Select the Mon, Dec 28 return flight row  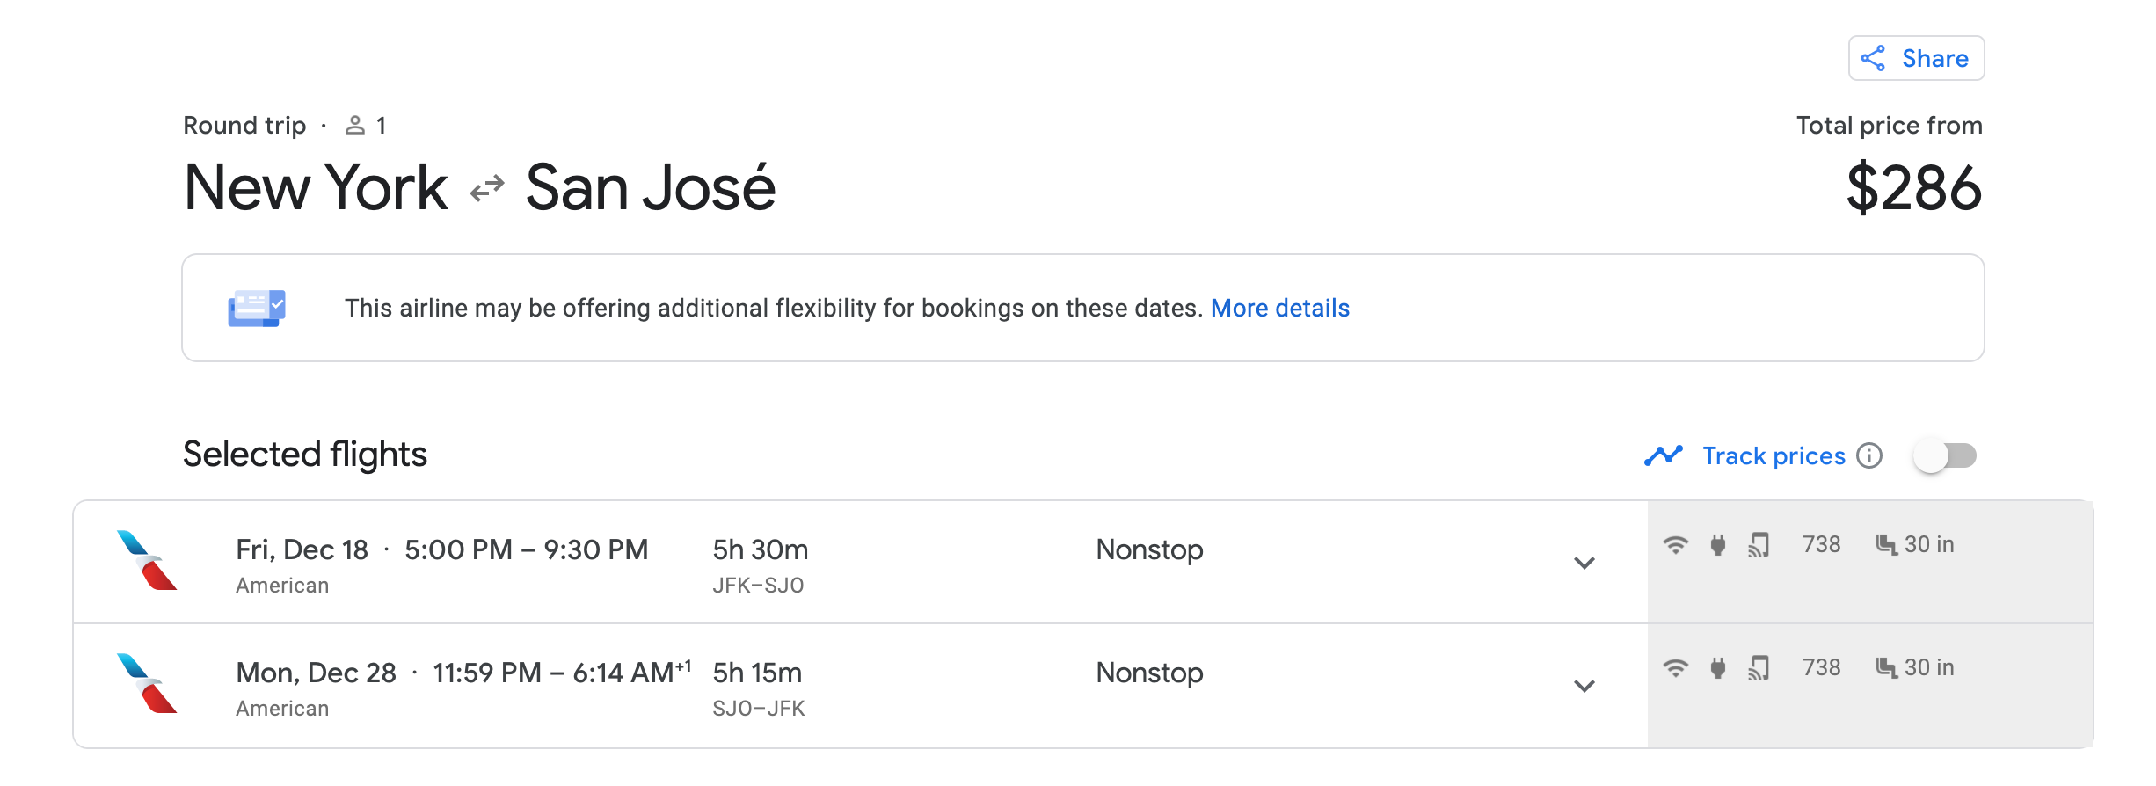tap(879, 686)
